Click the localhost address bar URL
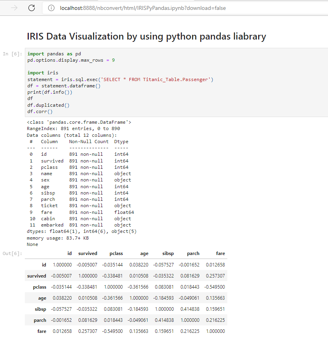Image resolution: width=328 pixels, height=340 pixels. click(143, 8)
